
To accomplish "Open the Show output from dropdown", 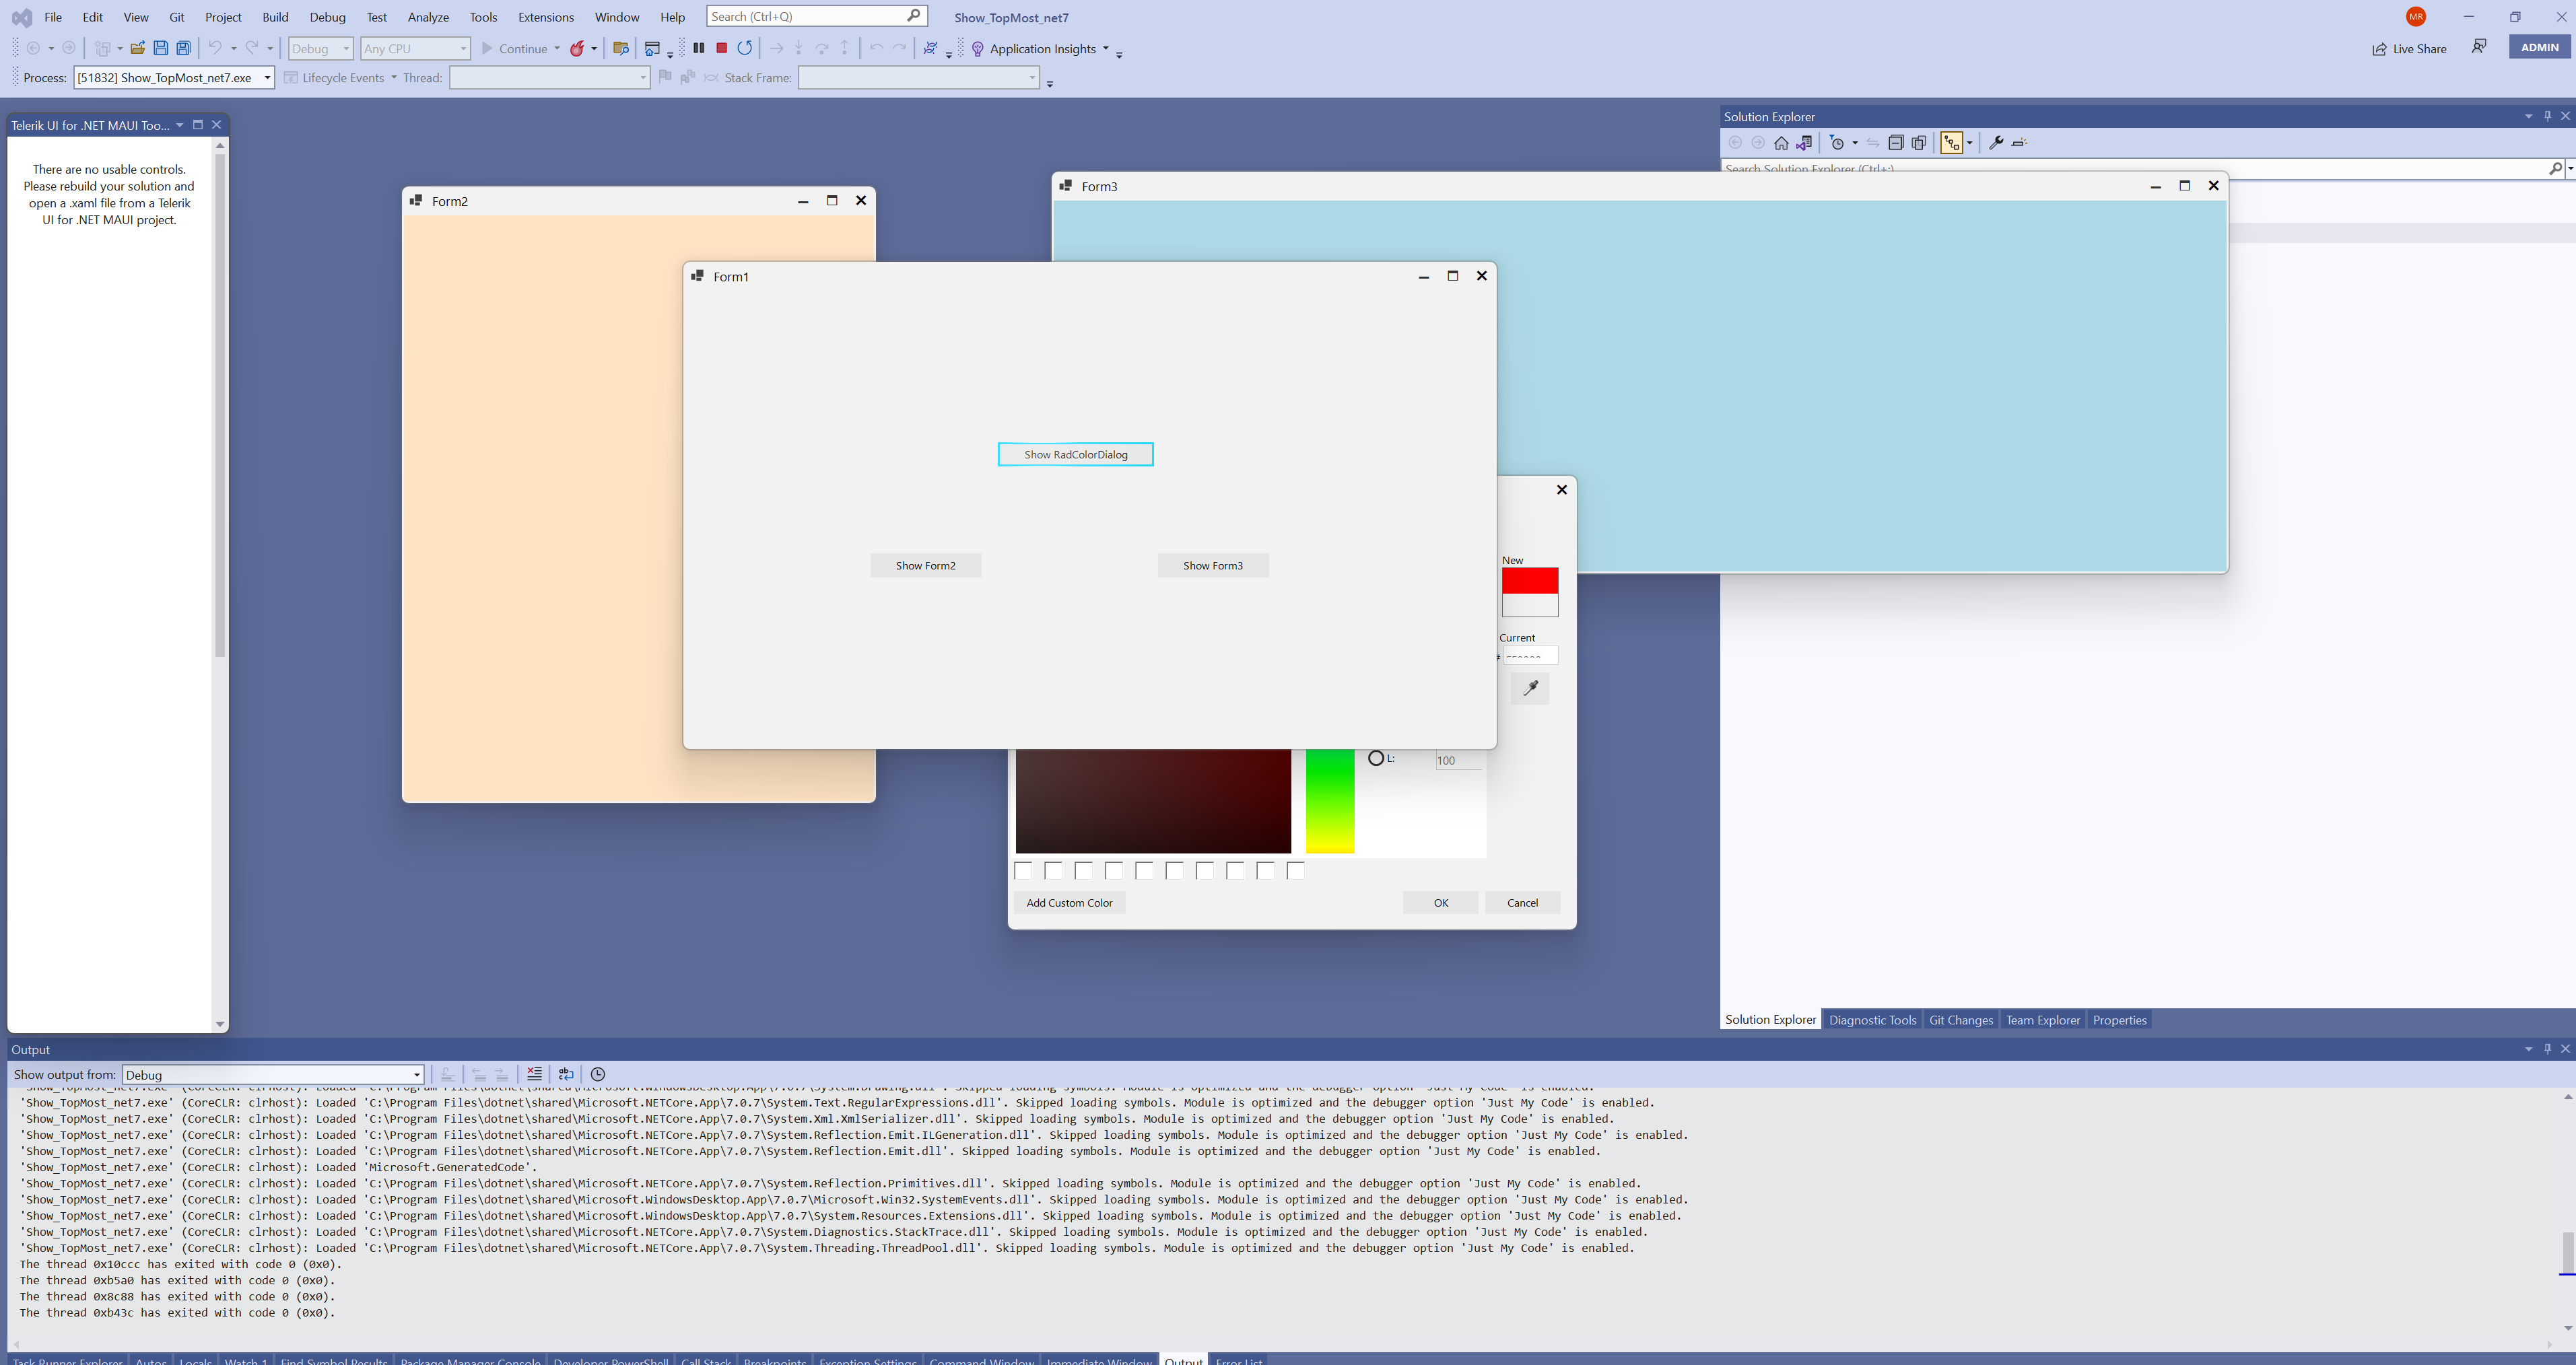I will pyautogui.click(x=416, y=1075).
